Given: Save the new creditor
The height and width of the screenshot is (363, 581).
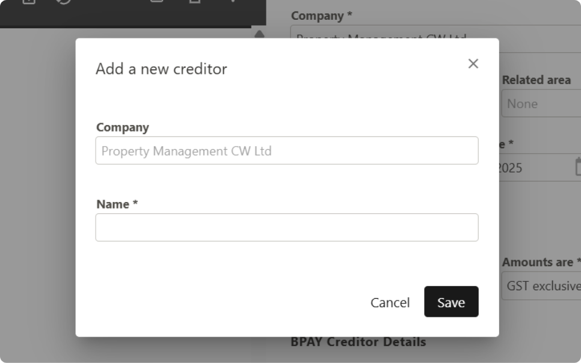Looking at the screenshot, I should (451, 302).
